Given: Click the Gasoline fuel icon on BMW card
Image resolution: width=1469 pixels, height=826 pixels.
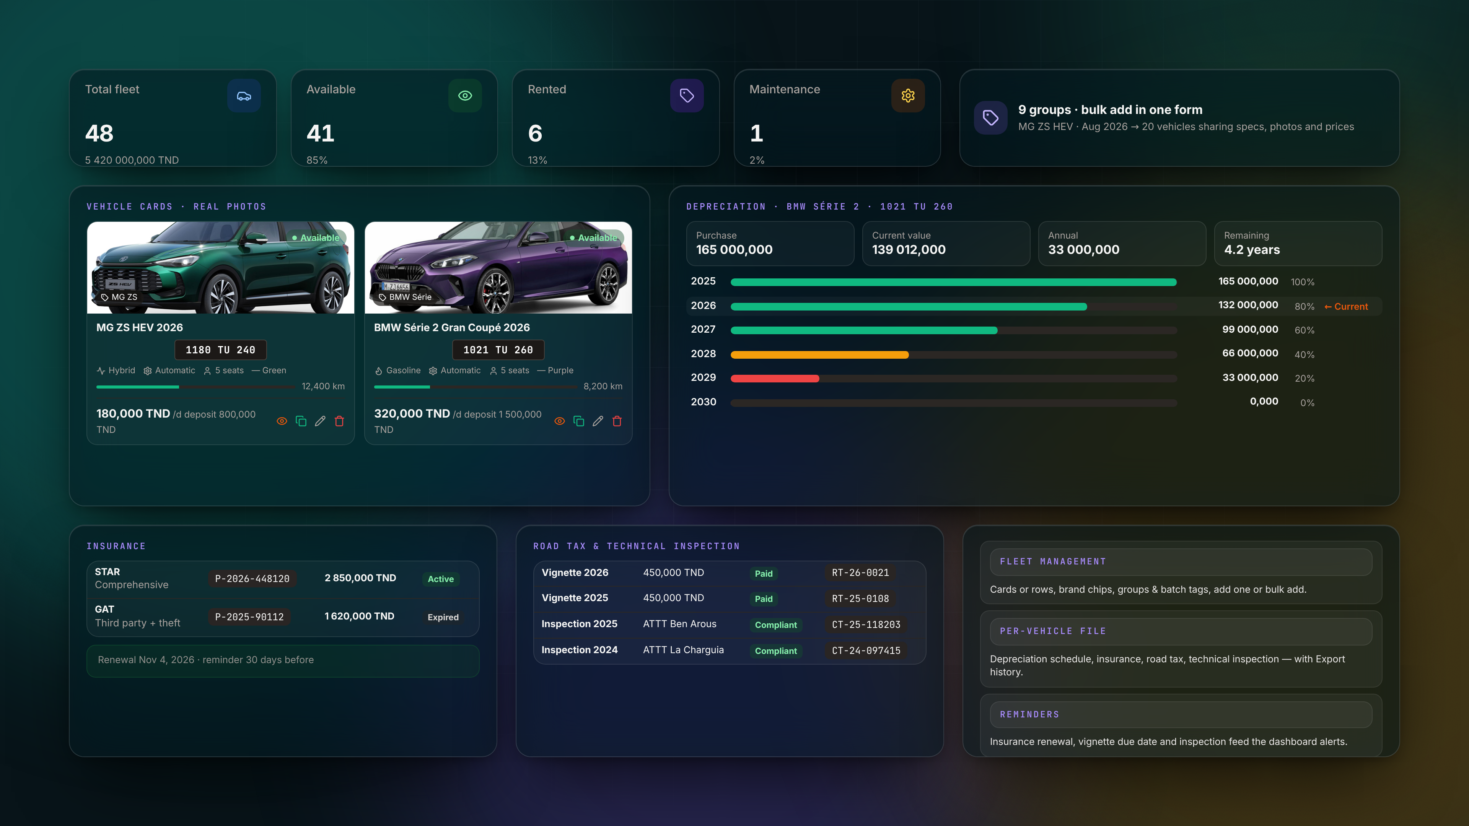Looking at the screenshot, I should [x=379, y=371].
